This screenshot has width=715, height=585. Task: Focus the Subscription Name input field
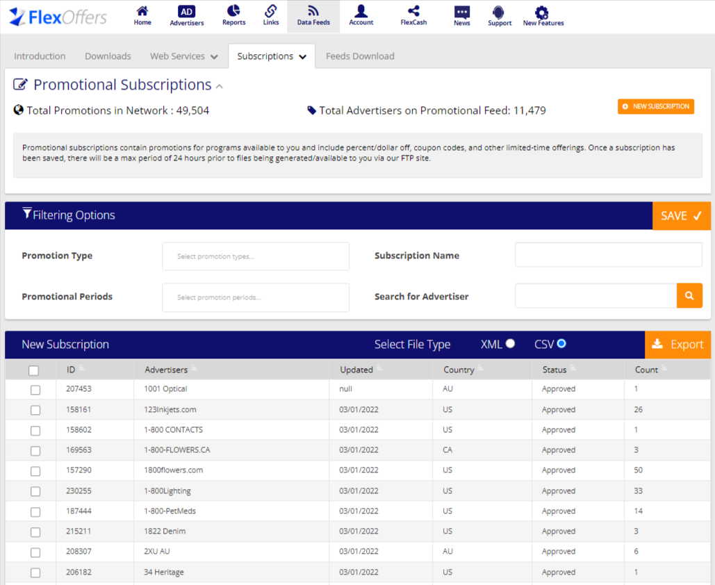(x=608, y=254)
